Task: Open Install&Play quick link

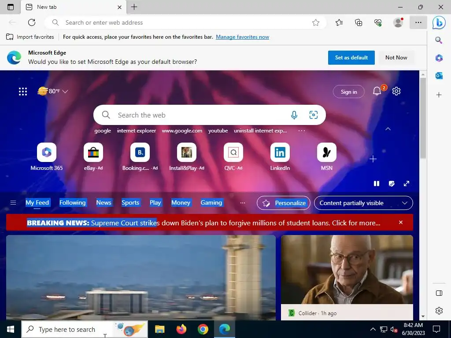Action: point(187,157)
